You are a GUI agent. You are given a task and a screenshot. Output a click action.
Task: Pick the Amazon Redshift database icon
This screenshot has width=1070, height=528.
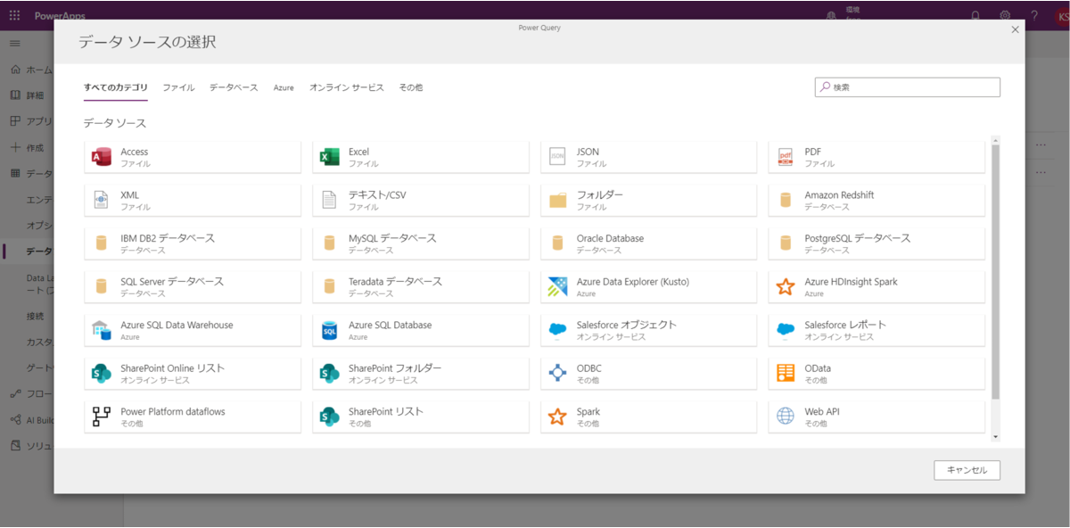coord(786,200)
